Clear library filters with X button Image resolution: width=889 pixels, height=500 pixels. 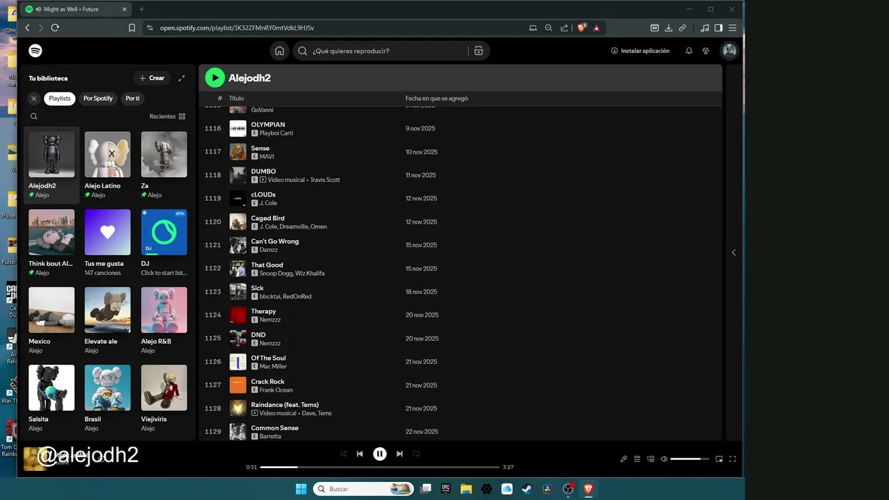pyautogui.click(x=33, y=99)
